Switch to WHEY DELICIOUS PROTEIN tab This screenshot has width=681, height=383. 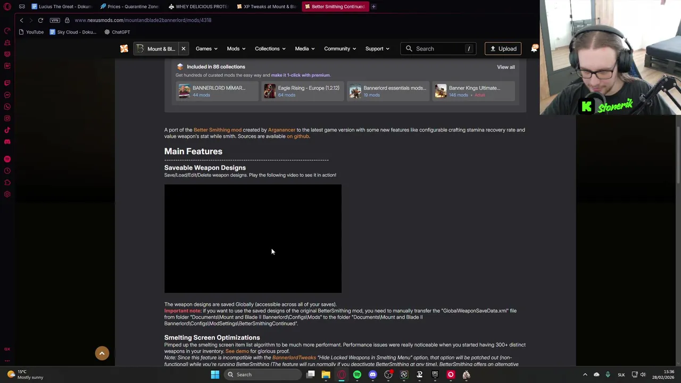197,6
